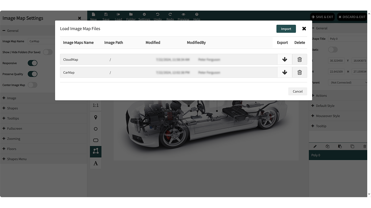
Task: Expand the Default Style section
Action: coord(338,106)
